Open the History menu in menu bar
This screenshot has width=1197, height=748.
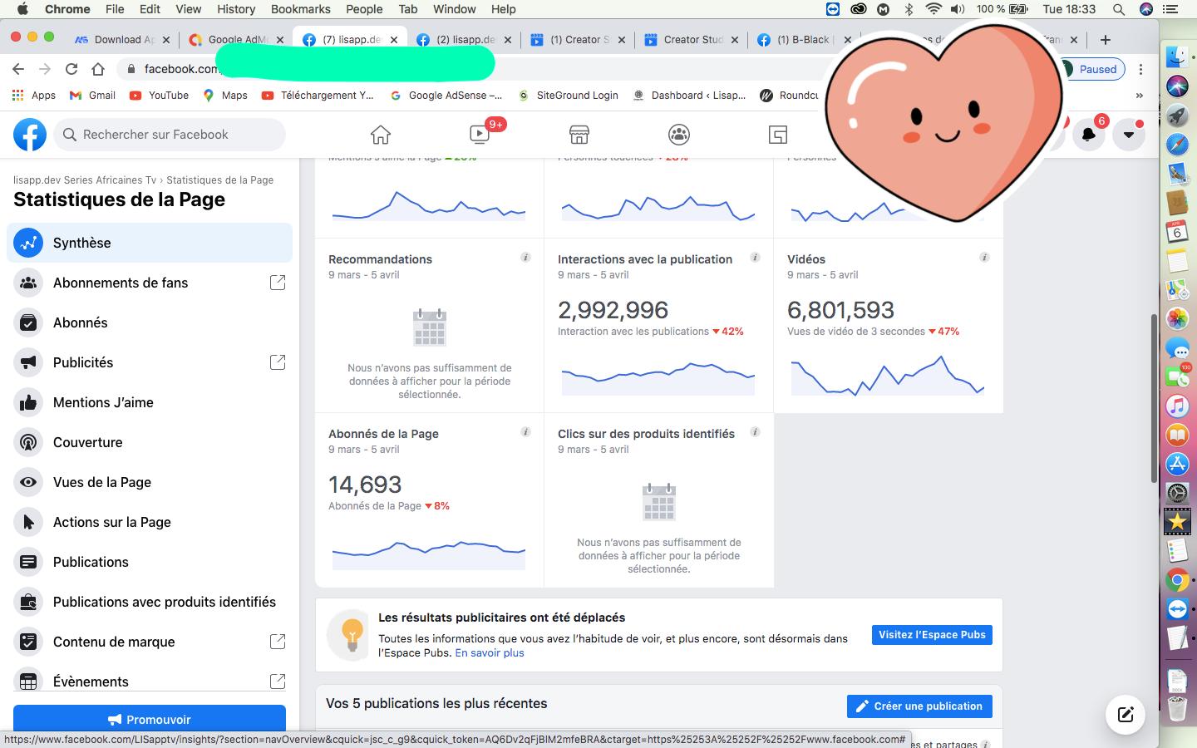[x=236, y=9]
